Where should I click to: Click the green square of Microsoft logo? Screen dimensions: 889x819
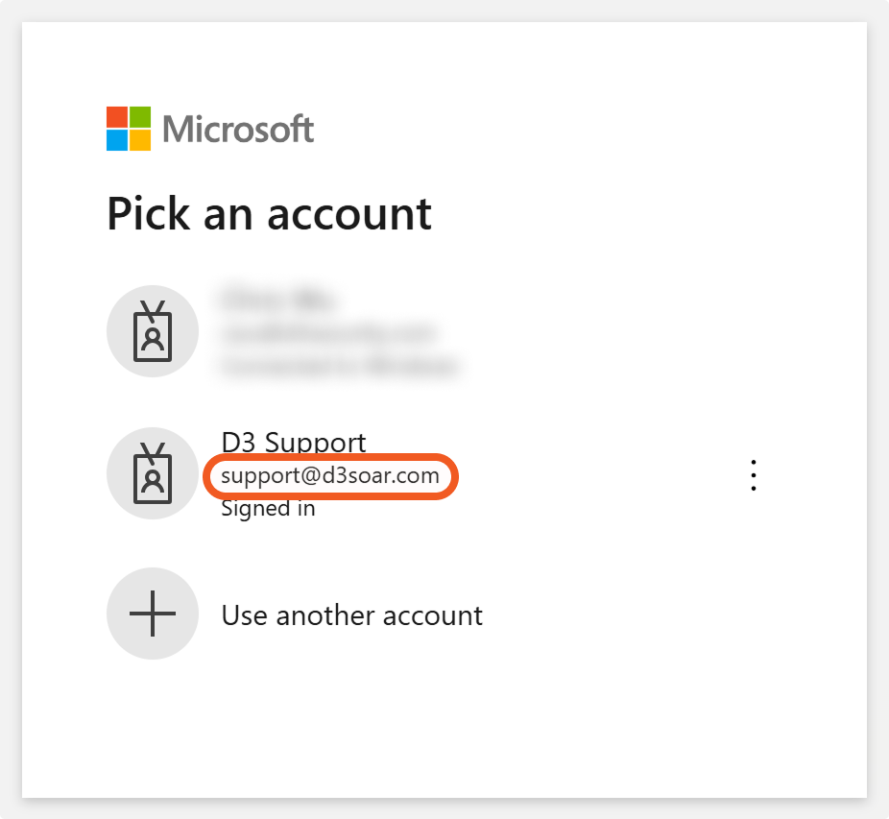click(x=140, y=117)
